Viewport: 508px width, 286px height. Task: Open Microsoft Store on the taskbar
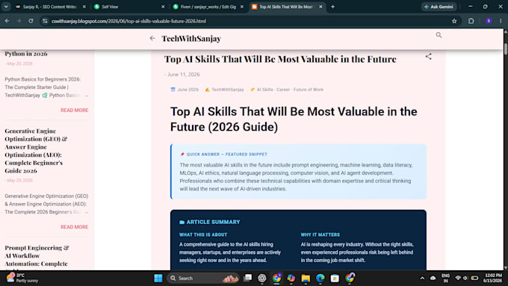[335, 278]
